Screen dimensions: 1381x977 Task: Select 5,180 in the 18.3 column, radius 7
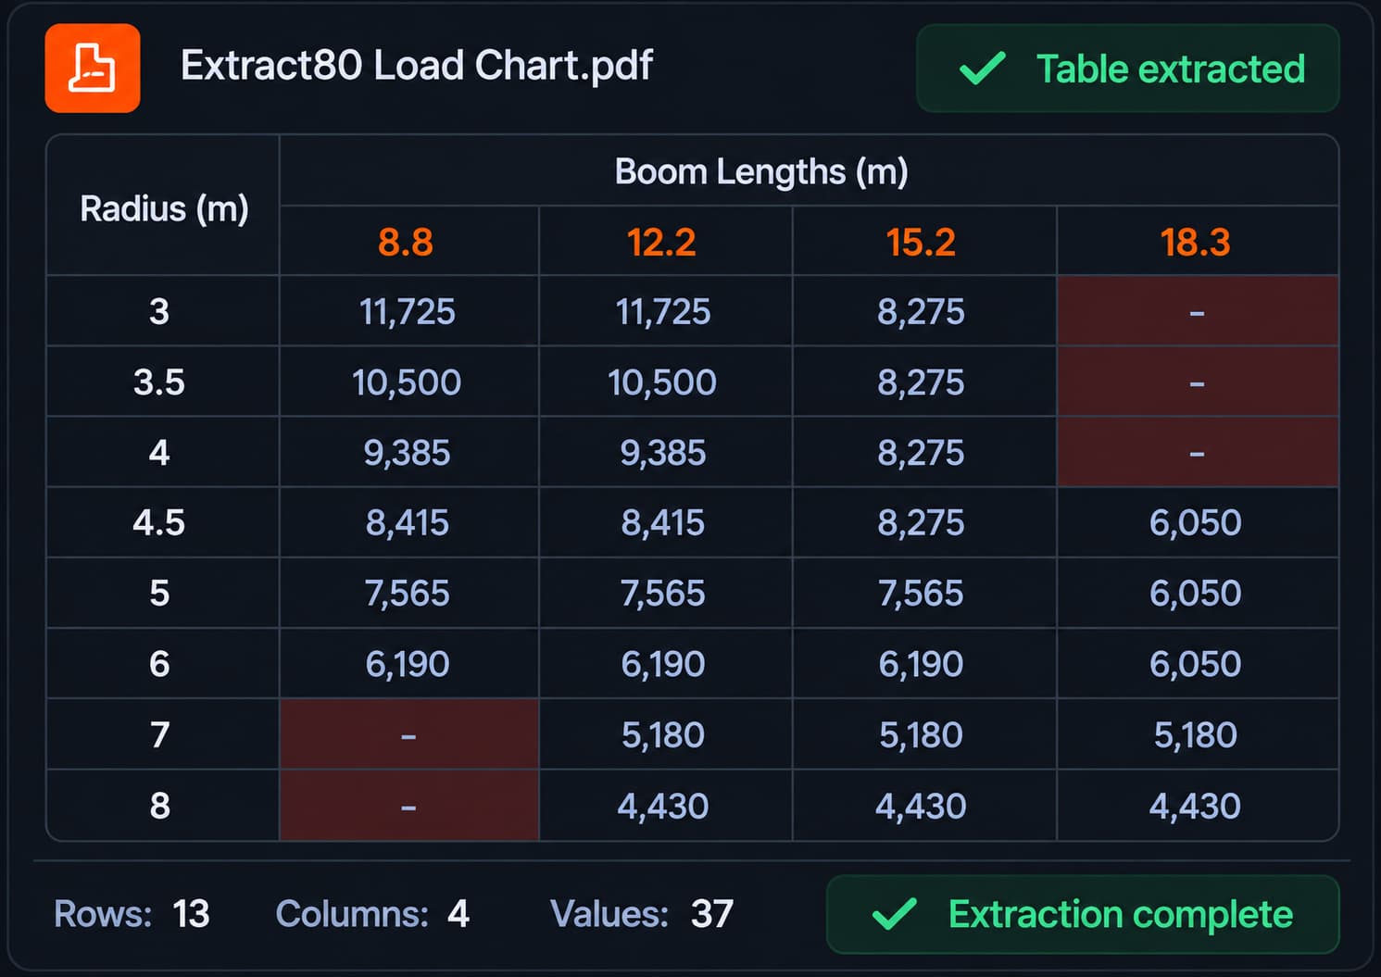(1196, 735)
